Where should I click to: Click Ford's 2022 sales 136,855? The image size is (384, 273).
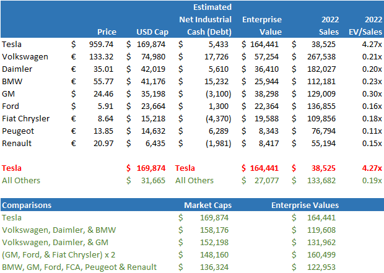tap(321, 106)
